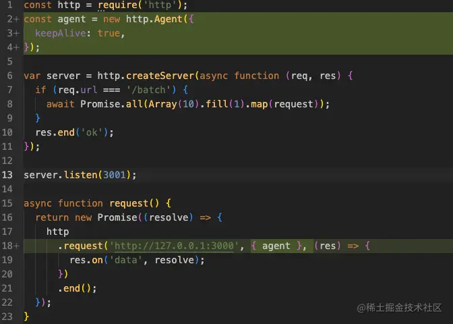453x324 pixels.
Task: Click the 'http' identifier on line 17
Action: (57, 232)
